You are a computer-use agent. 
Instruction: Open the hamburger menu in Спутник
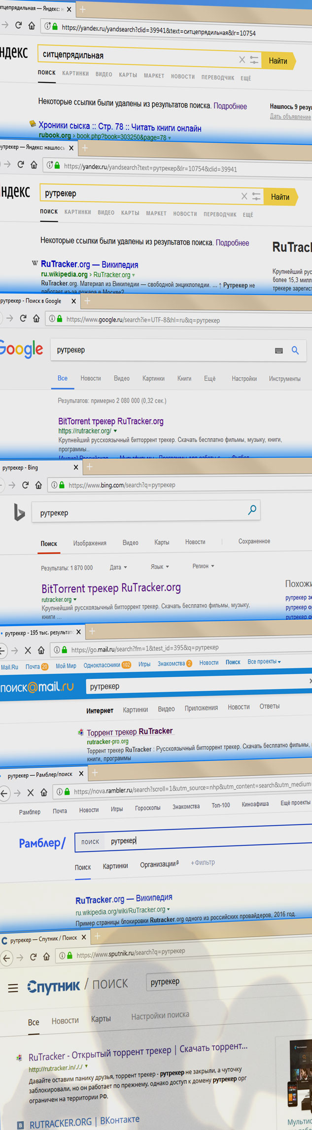click(x=13, y=988)
